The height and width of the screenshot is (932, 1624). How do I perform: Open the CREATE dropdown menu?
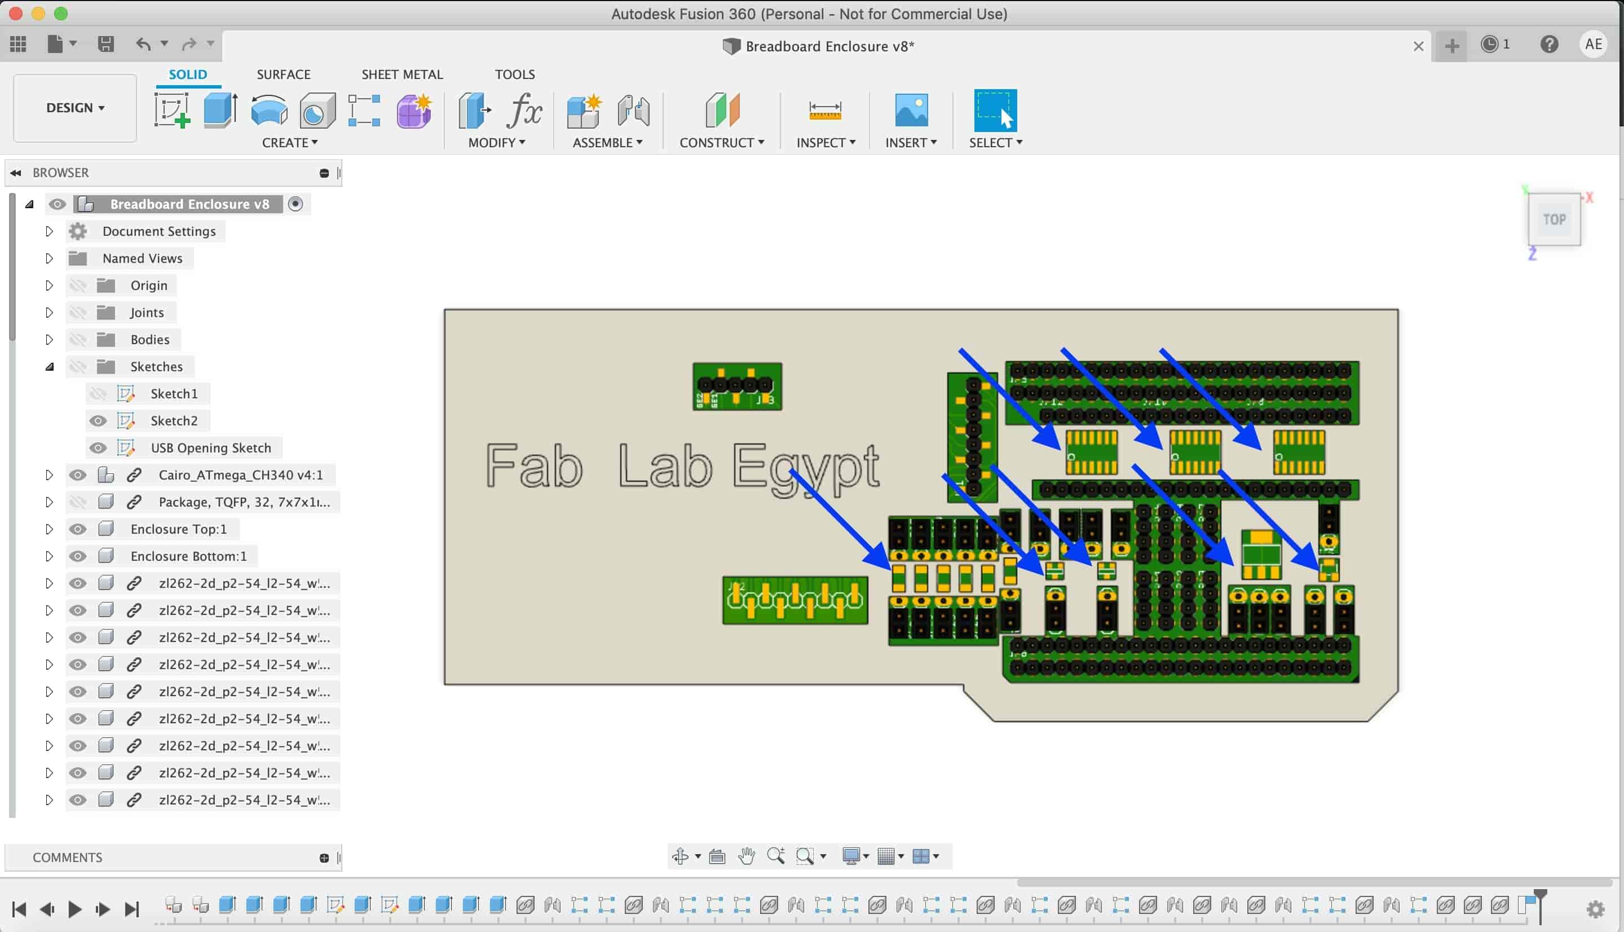(x=290, y=142)
